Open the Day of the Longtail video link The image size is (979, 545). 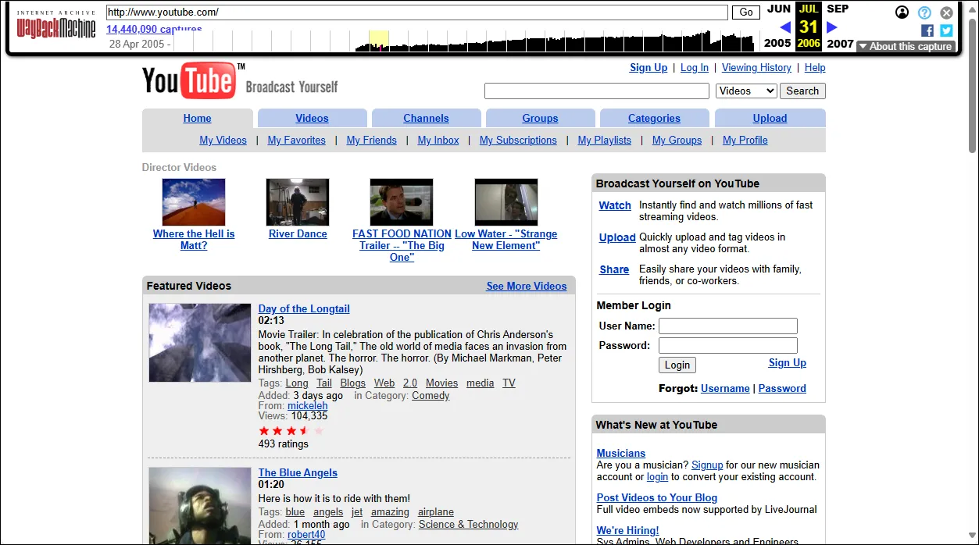pyautogui.click(x=304, y=308)
